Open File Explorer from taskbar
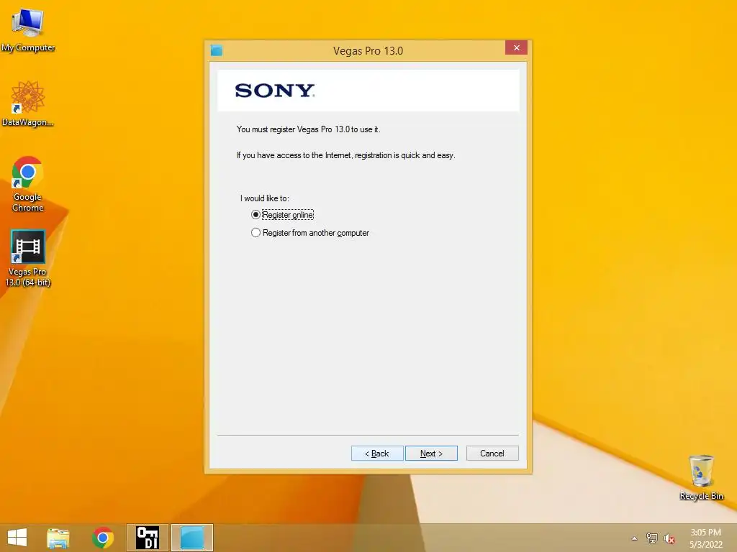 tap(58, 538)
